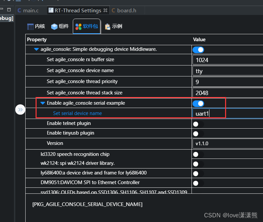The image size is (263, 222).
Task: Edit the rx buffer size field 1024
Action: tap(228, 60)
